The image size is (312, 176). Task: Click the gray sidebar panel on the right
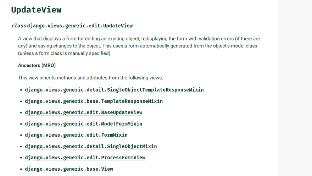(x=295, y=88)
